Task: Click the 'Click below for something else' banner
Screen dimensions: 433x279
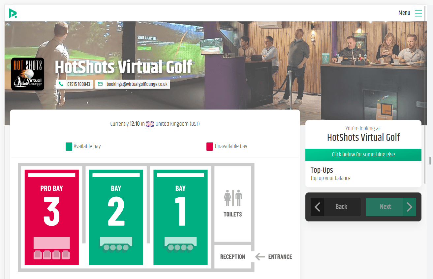Action: [363, 155]
